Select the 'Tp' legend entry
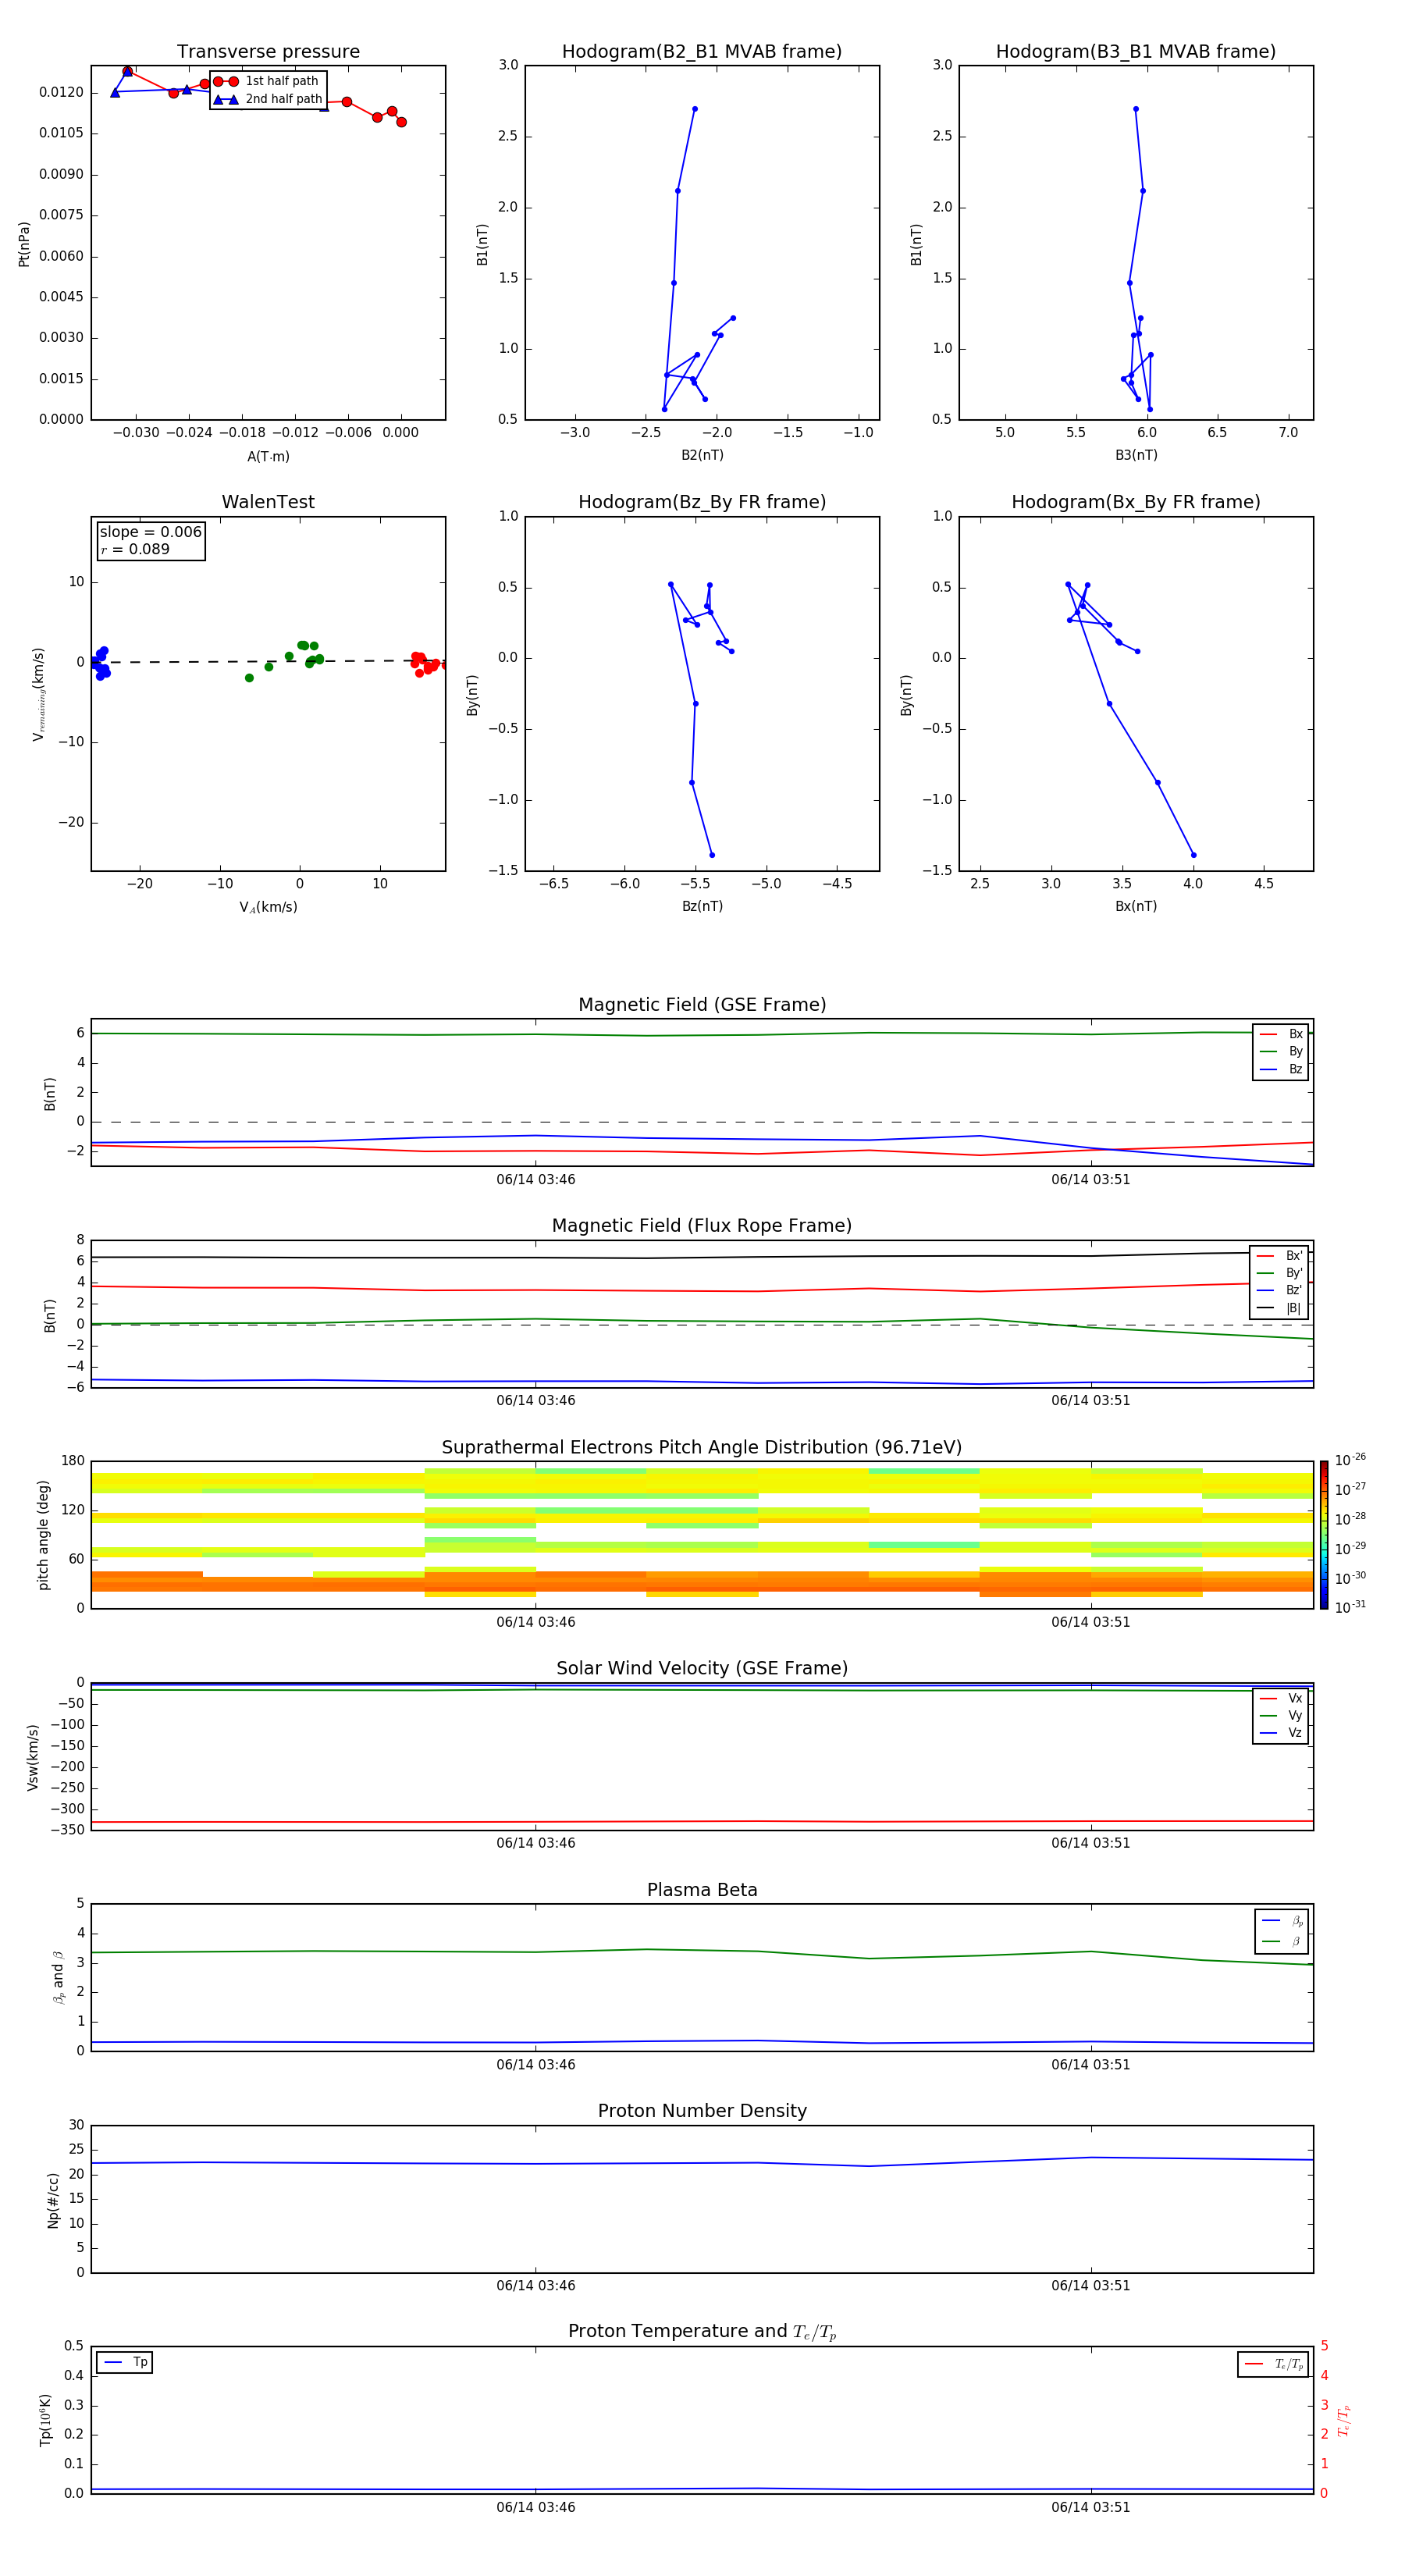Viewport: 1405px width, 2576px height. click(x=125, y=2362)
